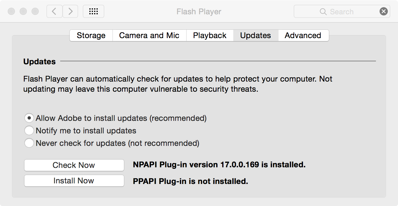The image size is (398, 206).
Task: Clear the search field with the X icon
Action: click(384, 12)
